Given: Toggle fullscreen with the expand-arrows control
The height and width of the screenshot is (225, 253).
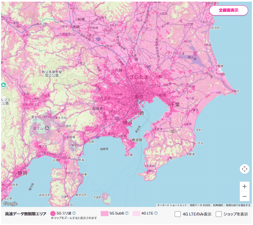Looking at the screenshot, I should (245, 169).
